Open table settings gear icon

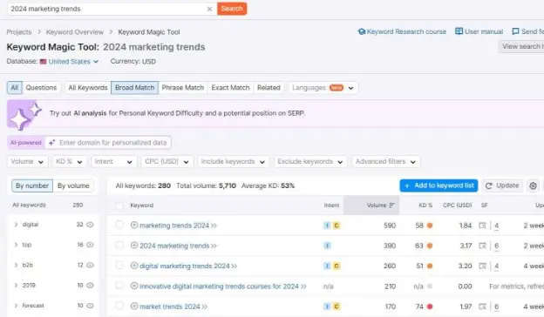533,185
